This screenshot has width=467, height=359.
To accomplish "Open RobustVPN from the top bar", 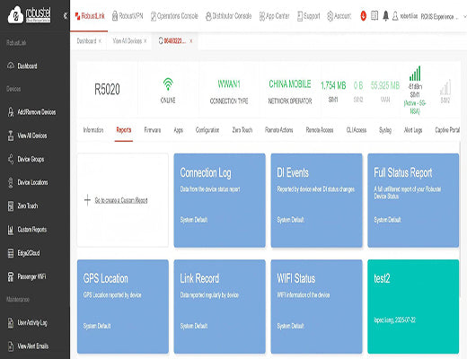I will tap(128, 16).
